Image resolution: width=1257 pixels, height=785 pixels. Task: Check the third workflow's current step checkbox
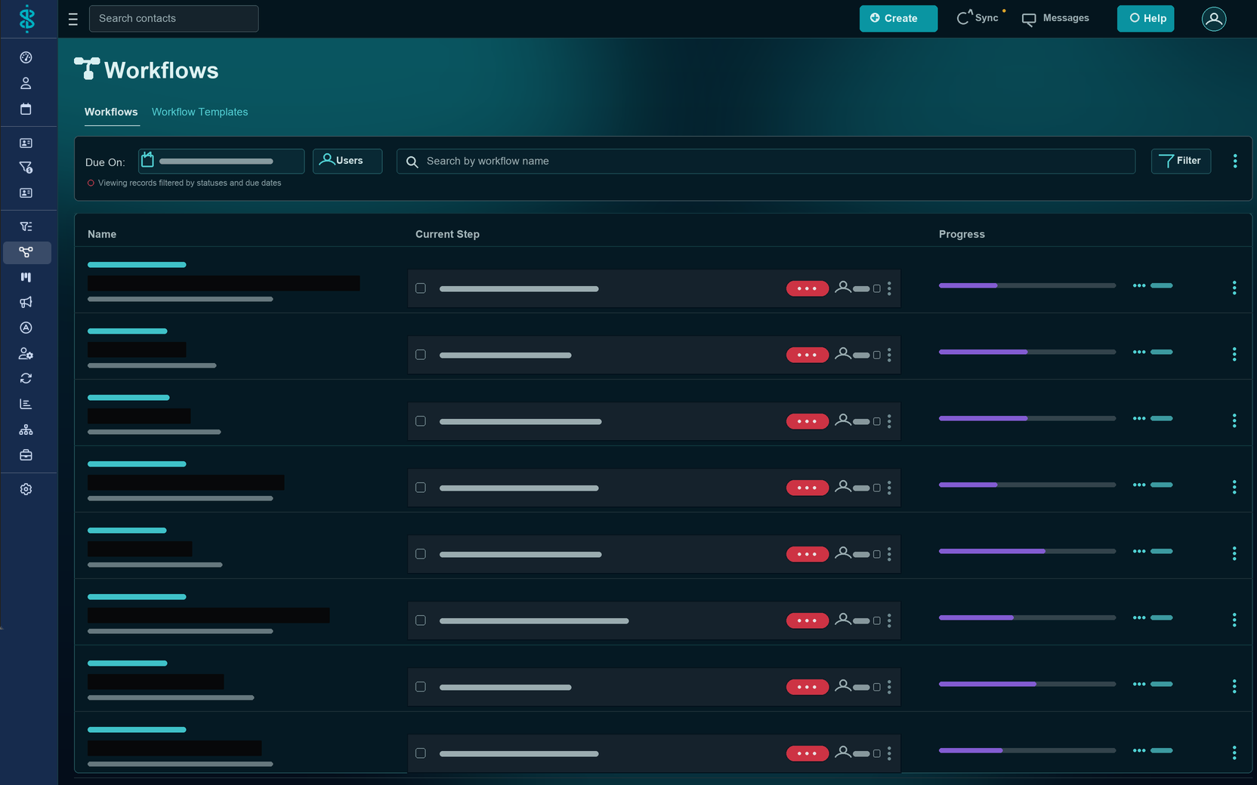421,421
